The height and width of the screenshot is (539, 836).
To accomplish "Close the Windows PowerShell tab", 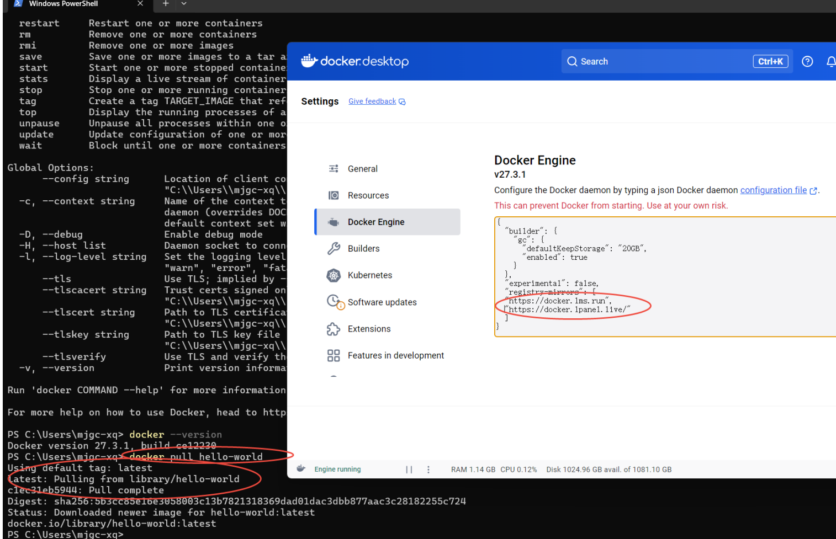I will point(140,3).
